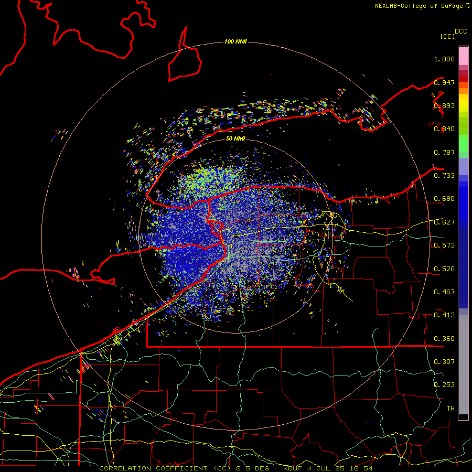472x472 pixels.
Task: Click the [CC] unit label
Action: point(447,36)
